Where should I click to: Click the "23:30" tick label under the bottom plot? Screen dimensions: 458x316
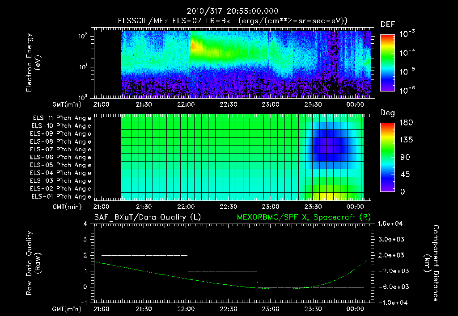click(x=313, y=309)
